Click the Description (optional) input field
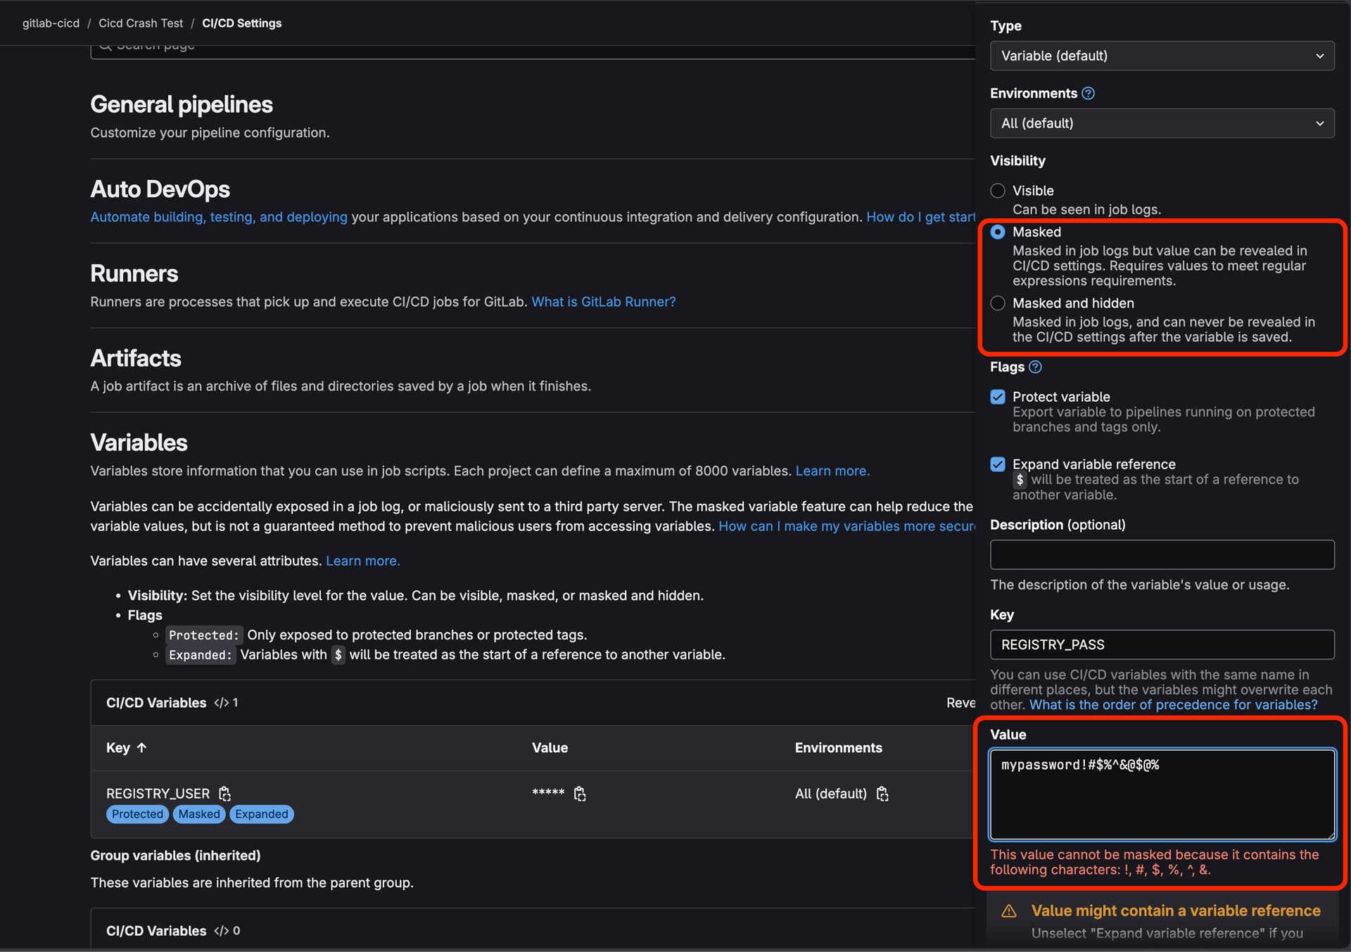This screenshot has width=1351, height=952. [x=1161, y=554]
